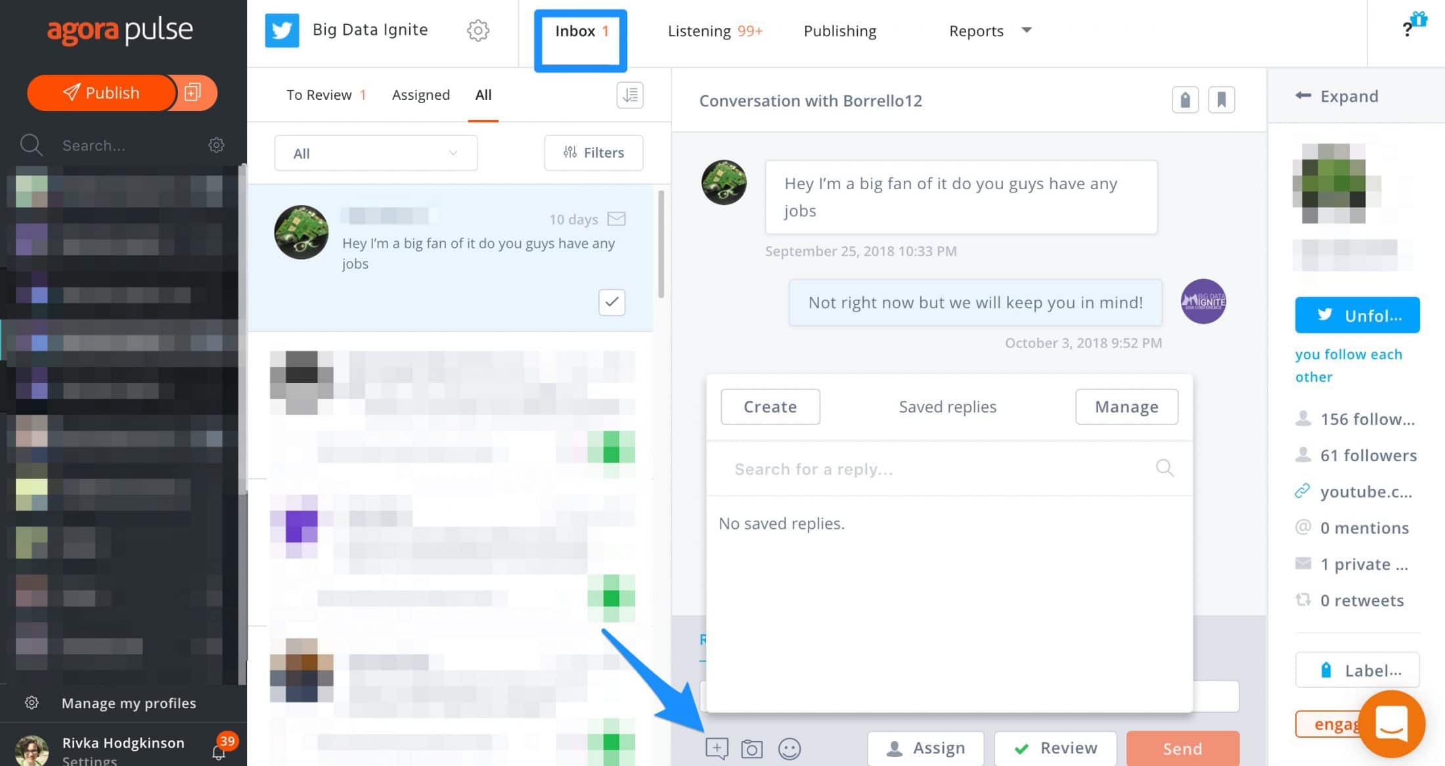Click Create saved reply button

click(770, 407)
